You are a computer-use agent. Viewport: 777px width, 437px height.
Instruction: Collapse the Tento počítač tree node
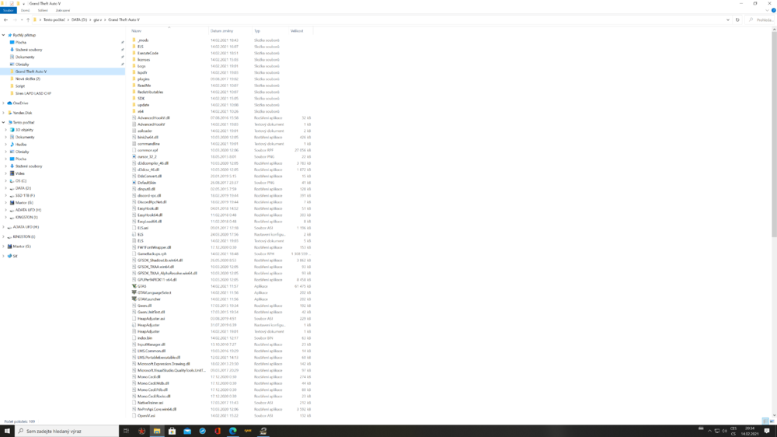tap(3, 123)
